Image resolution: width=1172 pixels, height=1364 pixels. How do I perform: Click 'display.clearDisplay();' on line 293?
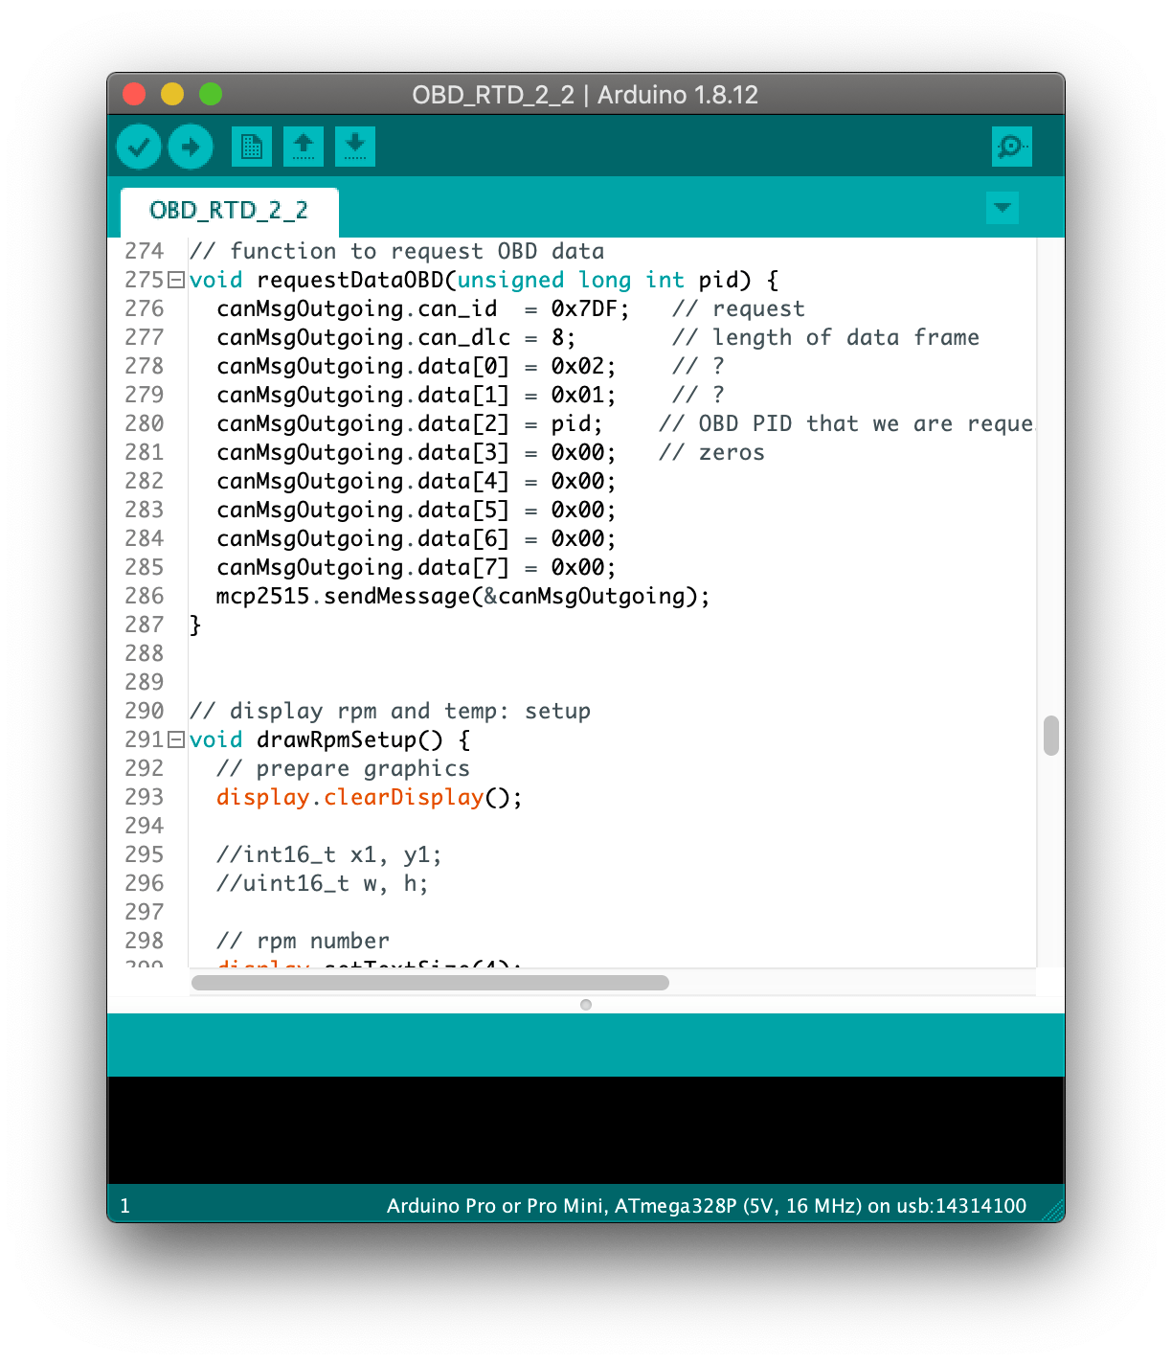pyautogui.click(x=370, y=797)
